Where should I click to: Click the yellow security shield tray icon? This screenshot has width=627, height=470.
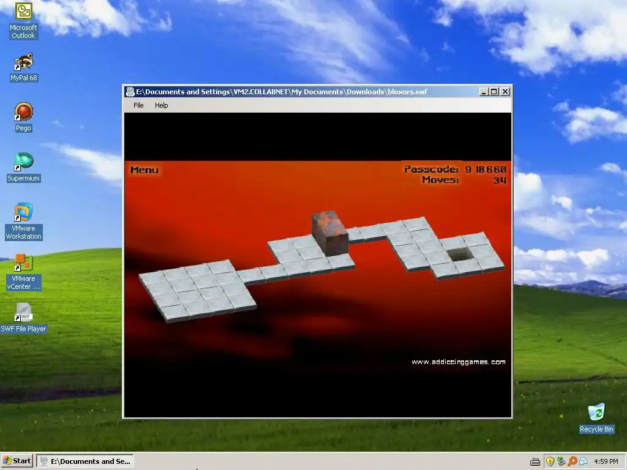550,461
